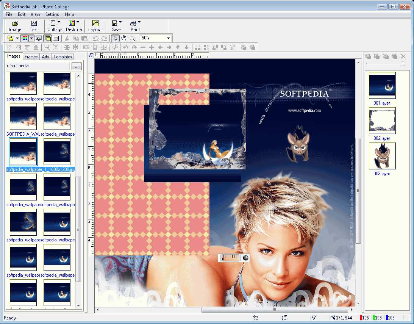Click the plus enlarge icon
This screenshot has height=324, width=414.
tap(152, 47)
